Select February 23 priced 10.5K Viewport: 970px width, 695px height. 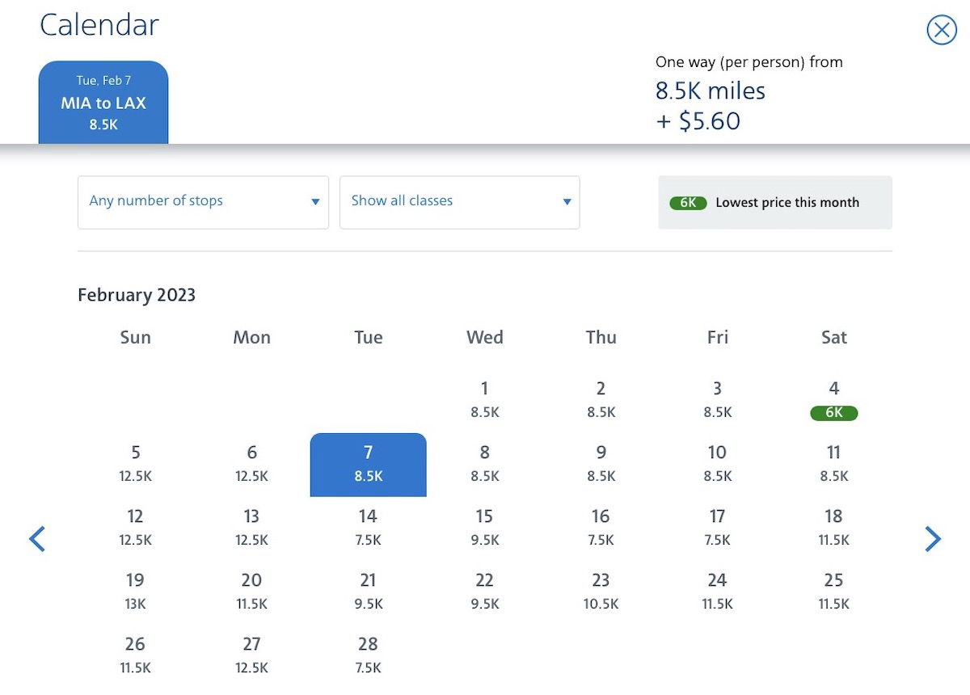[601, 592]
